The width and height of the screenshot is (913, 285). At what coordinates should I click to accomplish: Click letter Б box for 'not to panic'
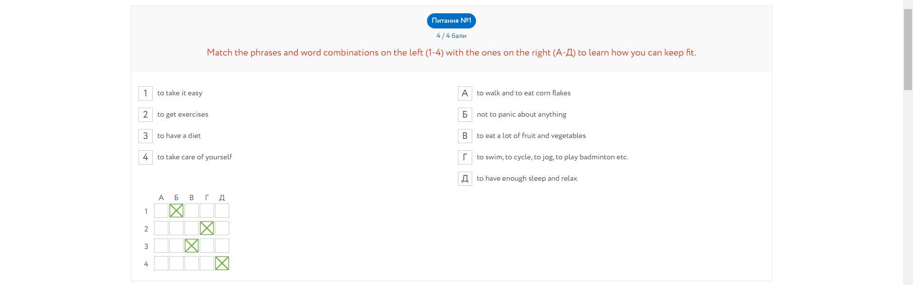coord(465,115)
